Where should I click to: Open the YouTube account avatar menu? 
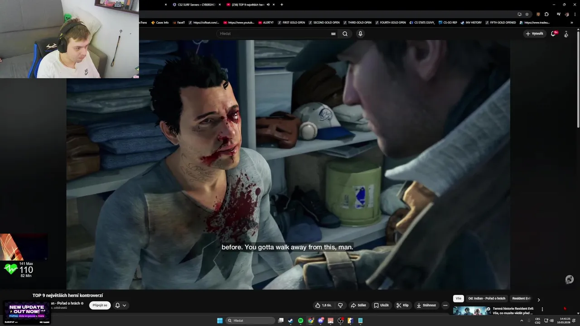pos(566,34)
